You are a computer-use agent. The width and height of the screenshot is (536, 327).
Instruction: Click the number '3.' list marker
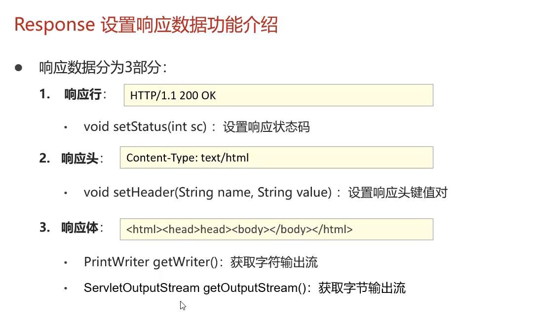(45, 227)
